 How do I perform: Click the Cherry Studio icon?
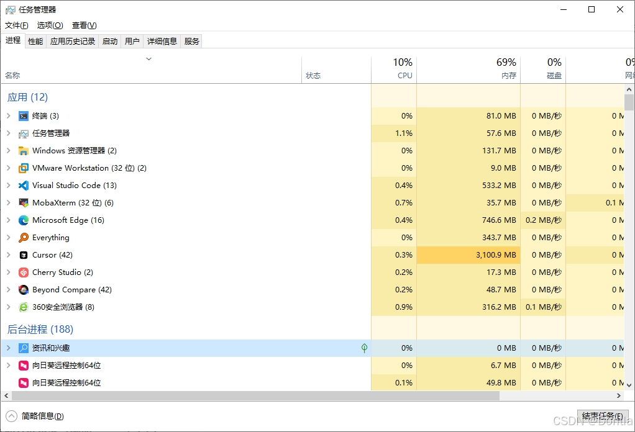click(x=24, y=272)
